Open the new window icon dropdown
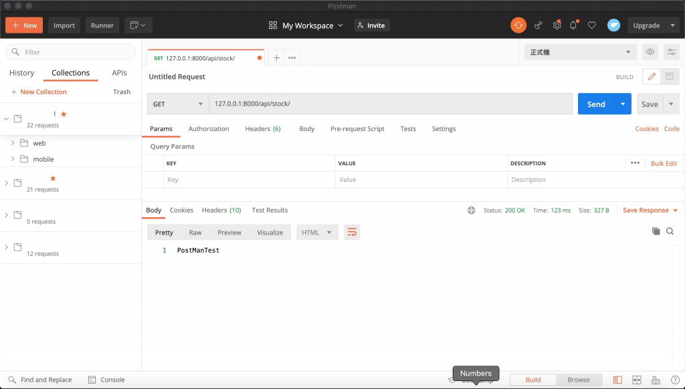This screenshot has width=685, height=389. [138, 25]
